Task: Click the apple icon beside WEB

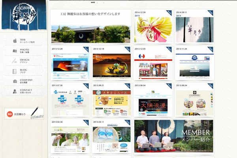Action: click(x=15, y=41)
